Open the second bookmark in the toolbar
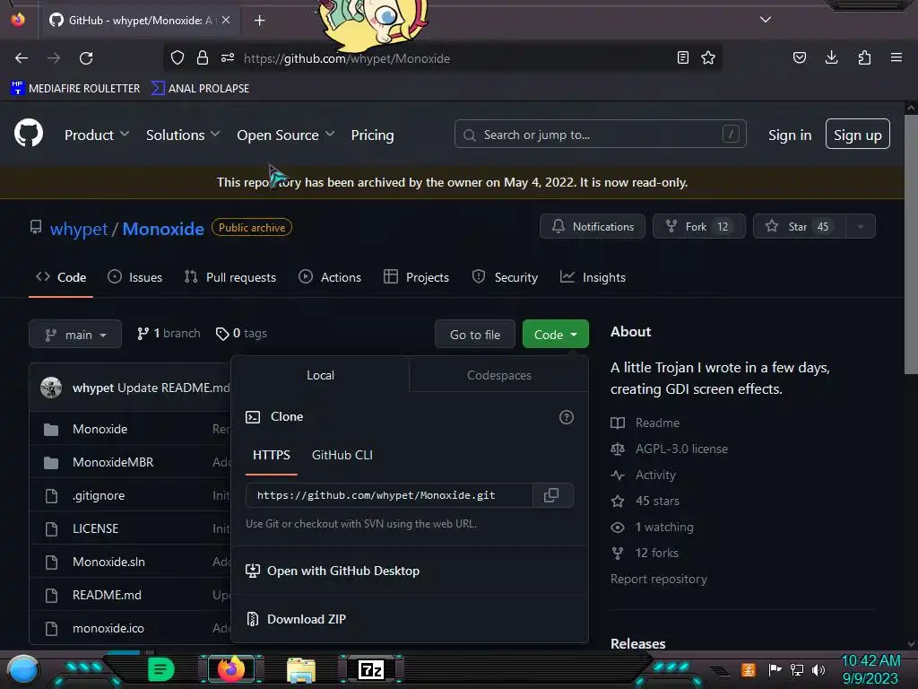Viewport: 918px width, 689px height. (x=200, y=89)
